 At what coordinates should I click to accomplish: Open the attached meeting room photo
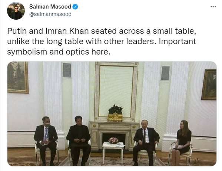[x=112, y=114]
